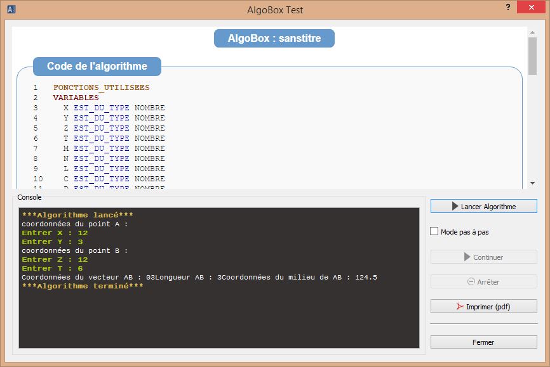Image resolution: width=550 pixels, height=367 pixels.
Task: Click line 'X EST_DU_TYPE NOMBRE'
Action: (x=114, y=108)
